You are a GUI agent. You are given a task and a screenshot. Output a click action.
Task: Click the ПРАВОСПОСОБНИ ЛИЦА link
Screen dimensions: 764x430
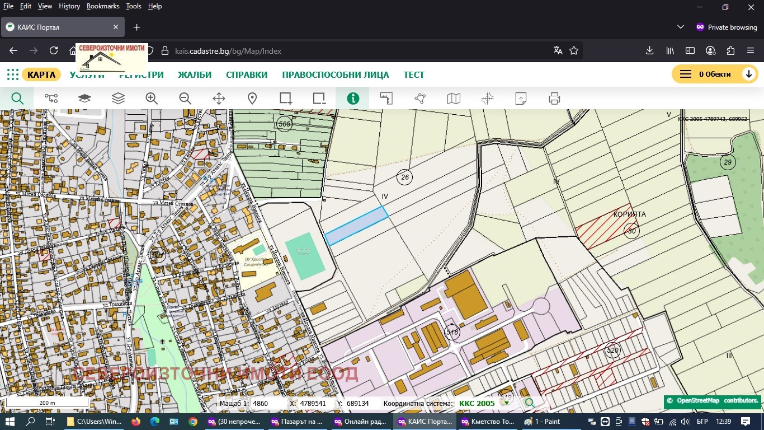(x=335, y=74)
